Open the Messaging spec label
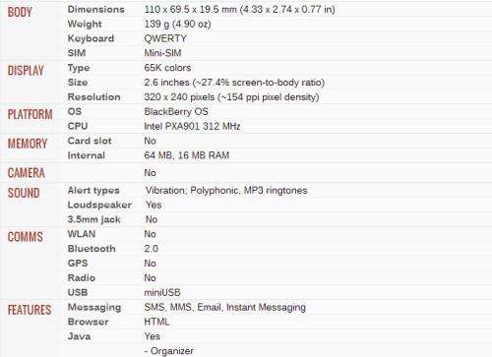492x357 pixels. (x=94, y=307)
